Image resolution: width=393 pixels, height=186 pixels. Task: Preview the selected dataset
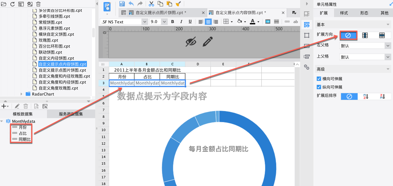tap(36, 106)
